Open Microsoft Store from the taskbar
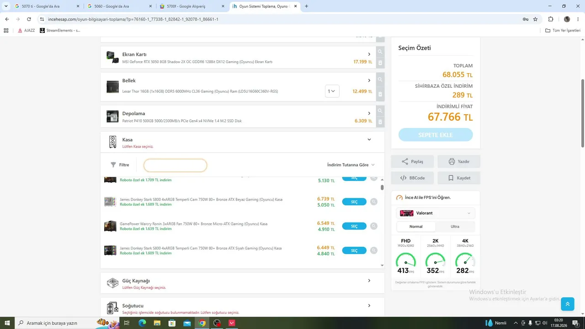This screenshot has width=585, height=329. pos(172,323)
